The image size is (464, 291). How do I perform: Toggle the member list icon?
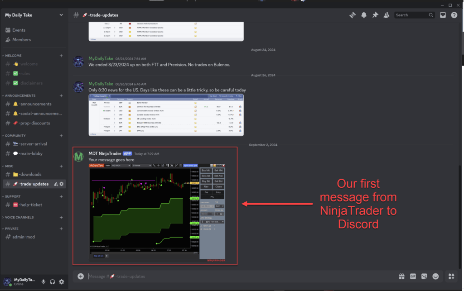pyautogui.click(x=387, y=15)
